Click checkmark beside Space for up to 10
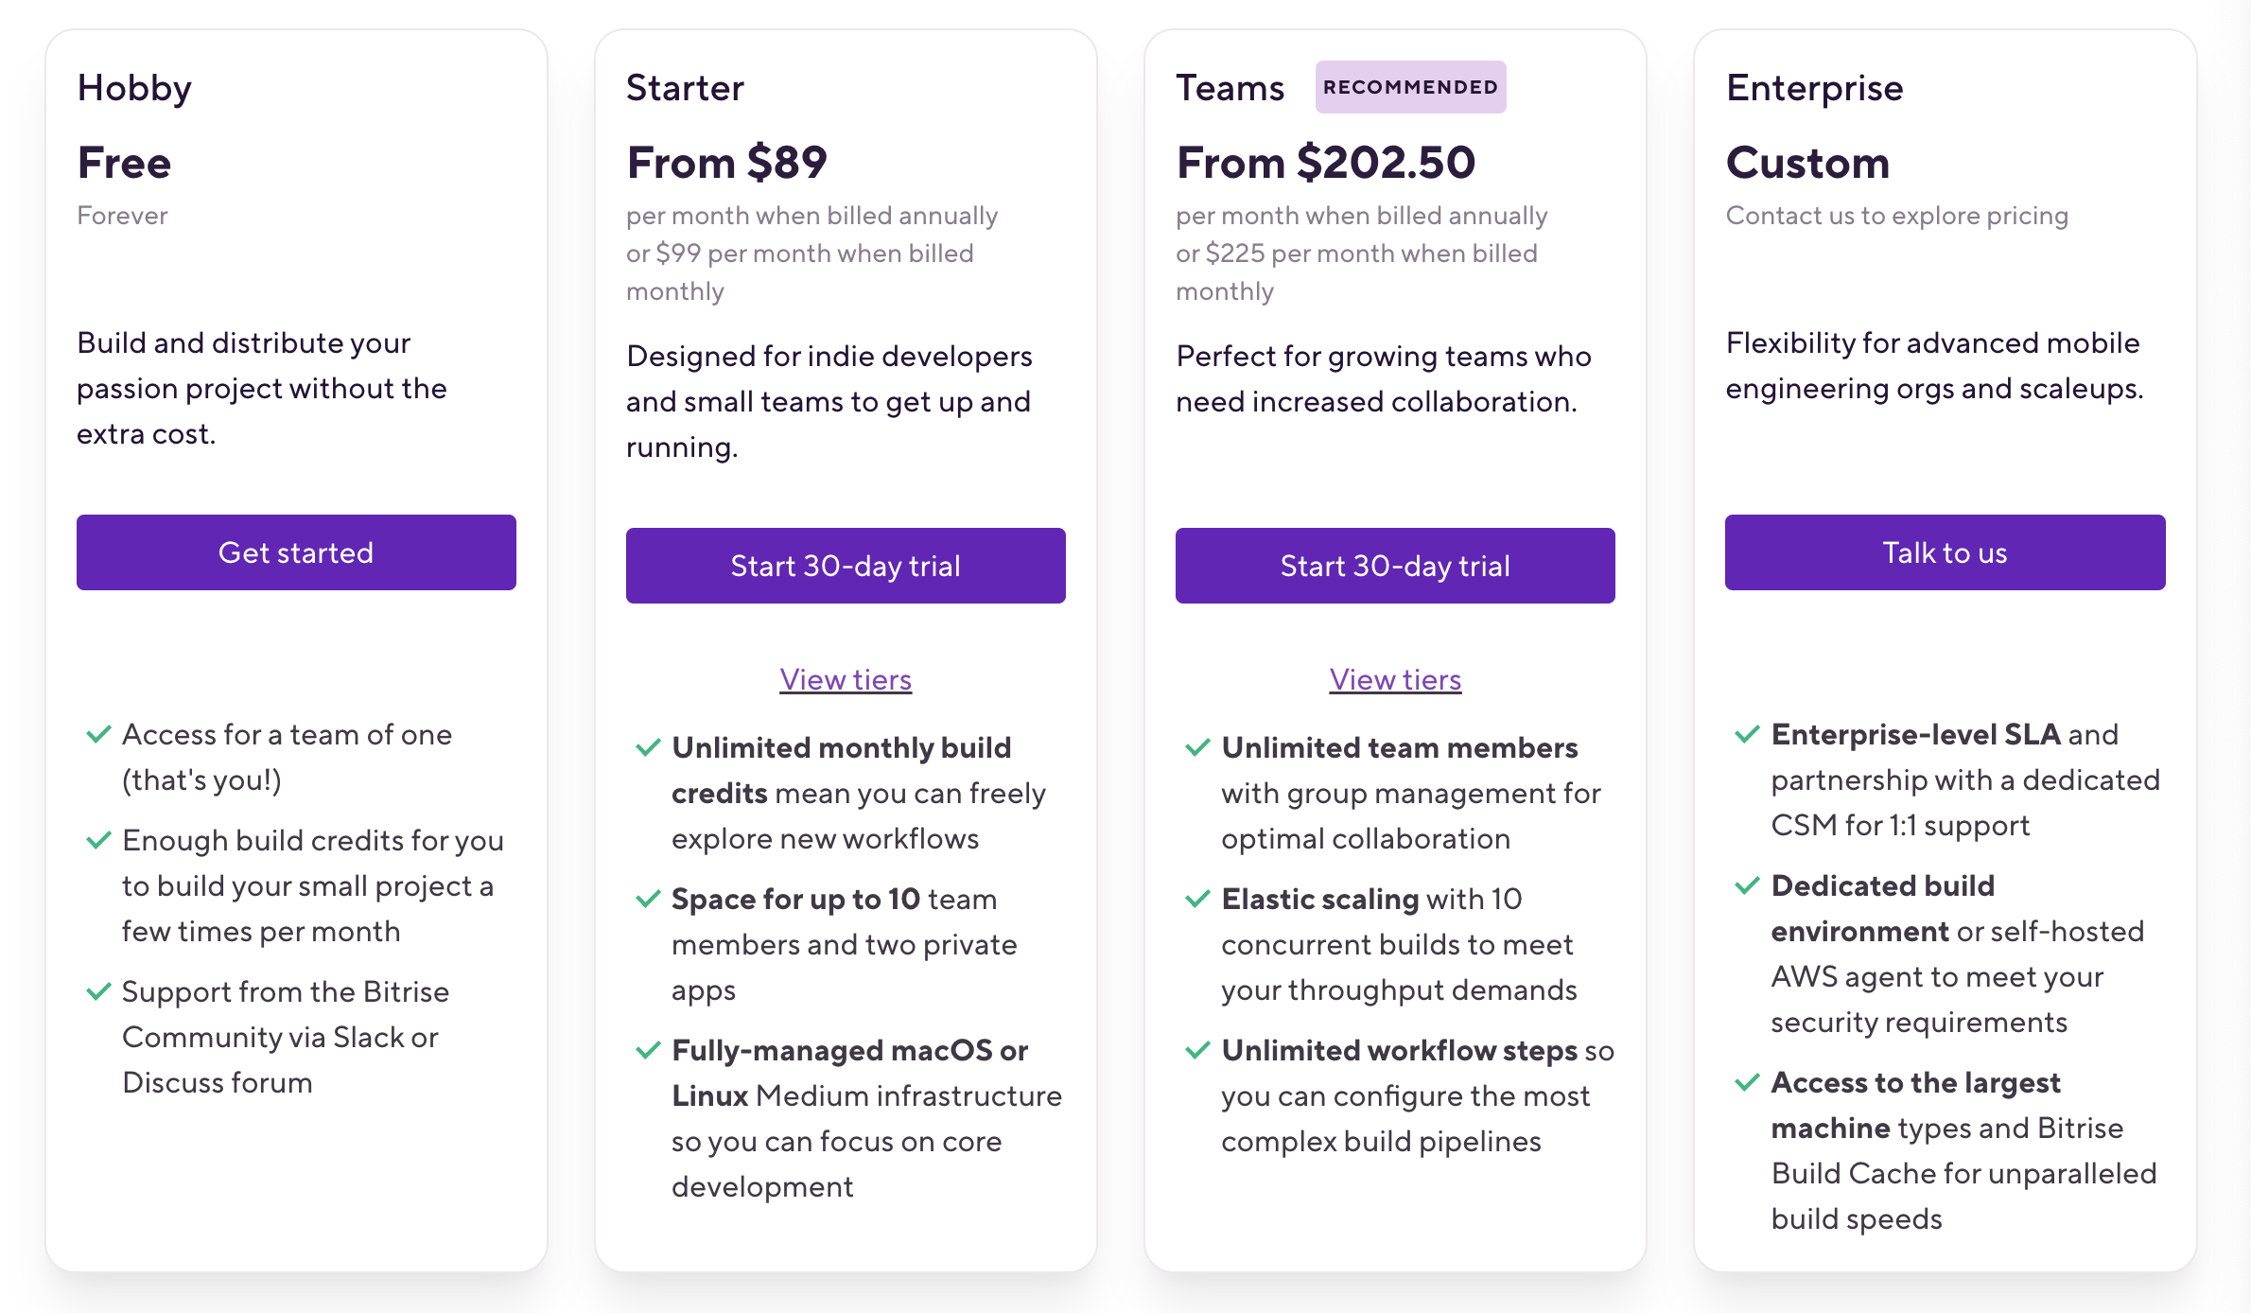The image size is (2251, 1313). 648,899
